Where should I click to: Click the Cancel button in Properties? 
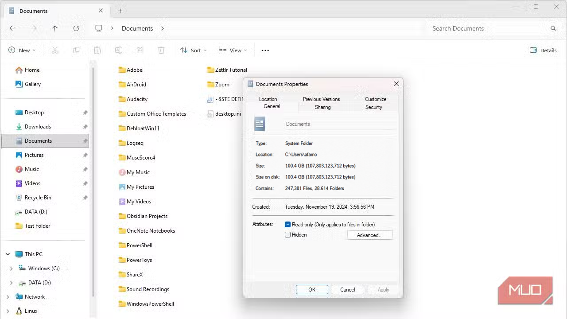coord(348,290)
